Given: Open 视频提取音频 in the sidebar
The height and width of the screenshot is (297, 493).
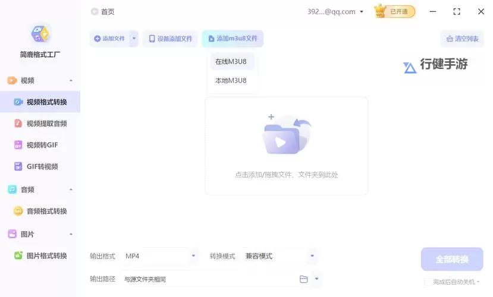Looking at the screenshot, I should [x=40, y=124].
